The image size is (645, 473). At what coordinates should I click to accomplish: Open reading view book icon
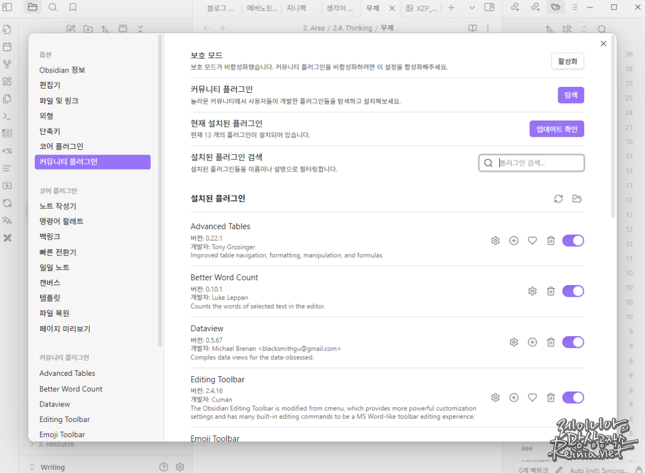tap(472, 28)
